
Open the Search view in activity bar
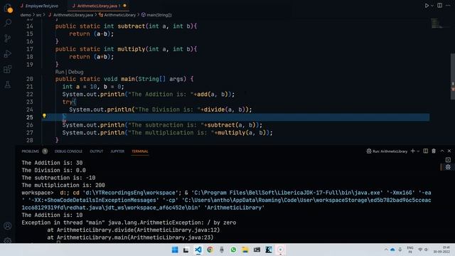pyautogui.click(x=8, y=23)
